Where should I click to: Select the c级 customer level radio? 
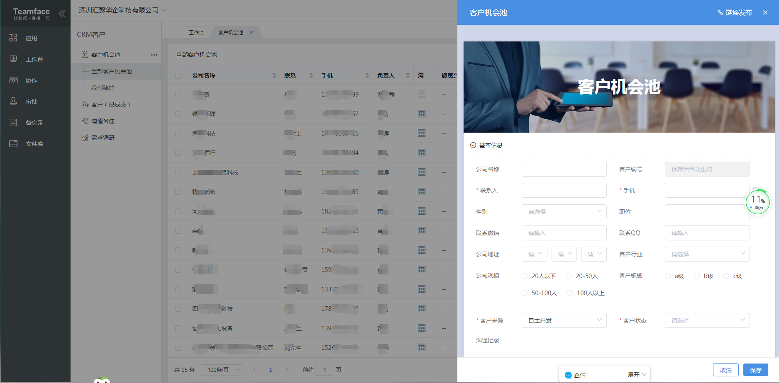[726, 276]
